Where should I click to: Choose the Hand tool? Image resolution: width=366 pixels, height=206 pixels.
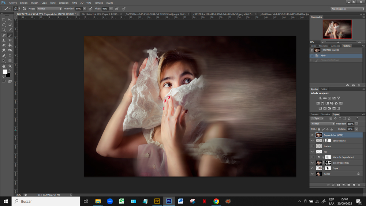point(4,66)
